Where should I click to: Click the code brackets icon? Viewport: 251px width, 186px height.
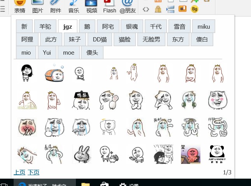[146, 9]
